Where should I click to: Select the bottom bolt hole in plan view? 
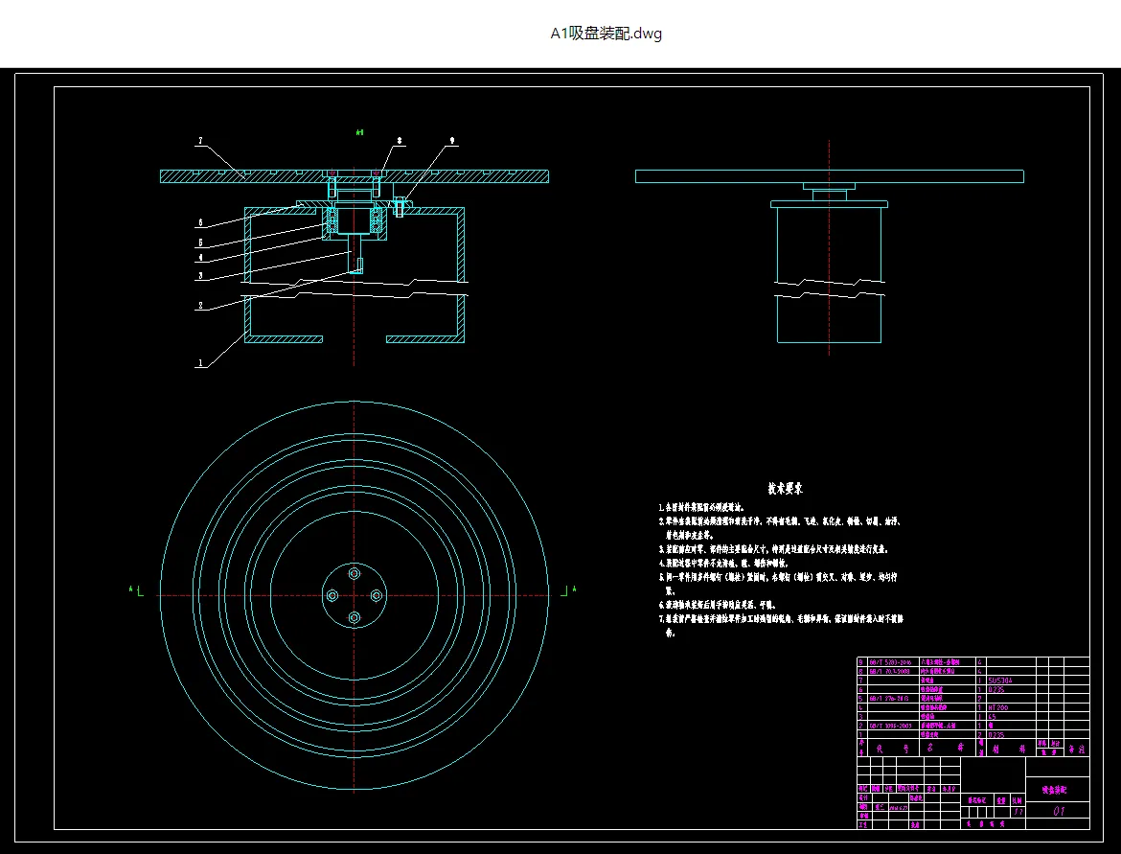pyautogui.click(x=354, y=617)
